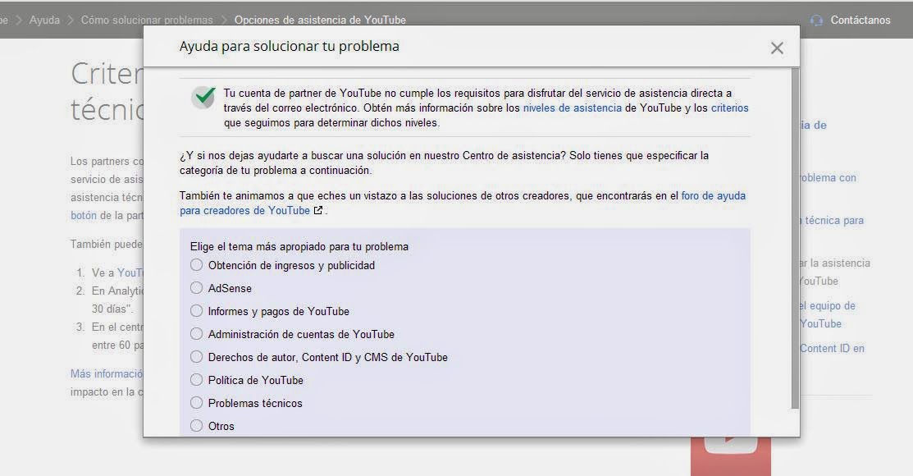This screenshot has width=913, height=476.
Task: Close the 'Ayuda para solucionar tu problema' dialog
Action: click(x=777, y=48)
